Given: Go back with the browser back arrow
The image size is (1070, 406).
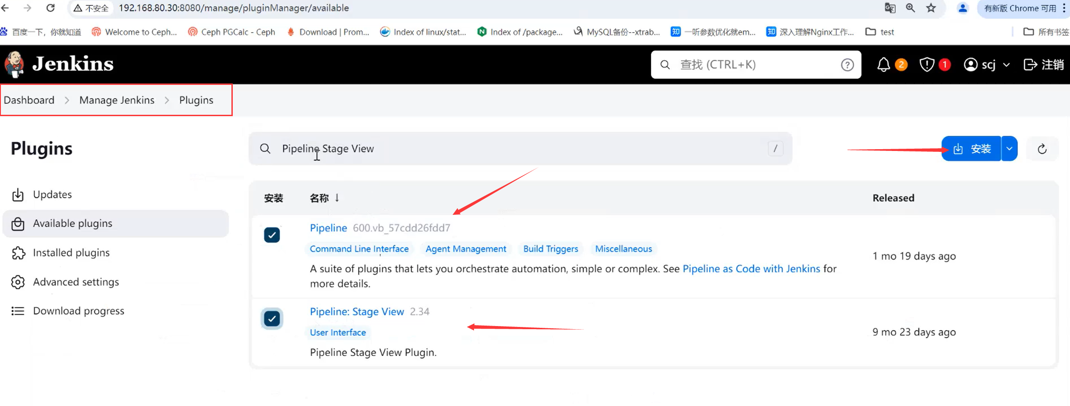Looking at the screenshot, I should coord(5,8).
